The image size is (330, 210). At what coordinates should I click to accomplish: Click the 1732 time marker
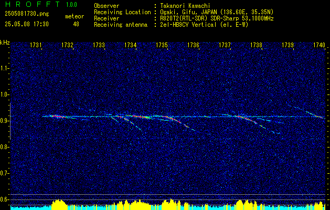click(67, 45)
